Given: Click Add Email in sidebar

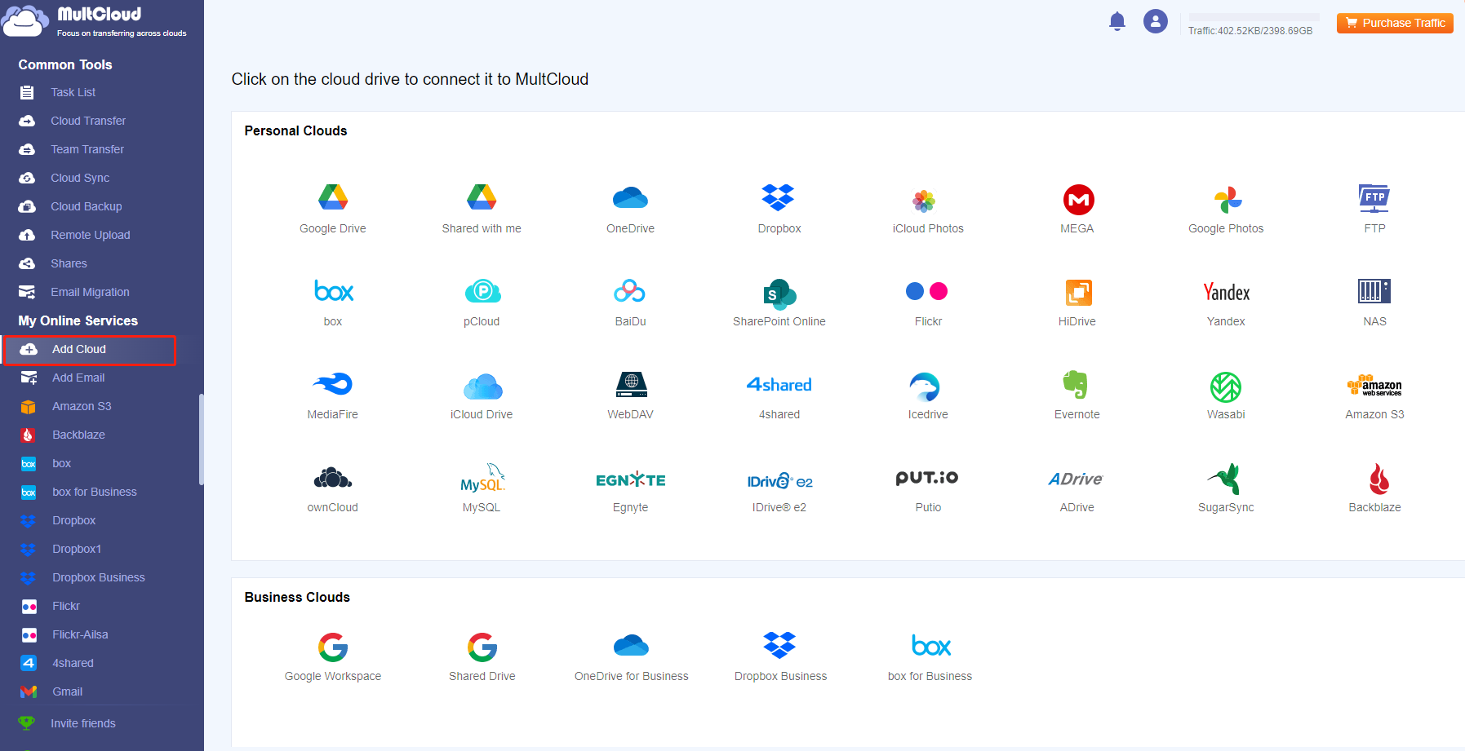Looking at the screenshot, I should (78, 378).
